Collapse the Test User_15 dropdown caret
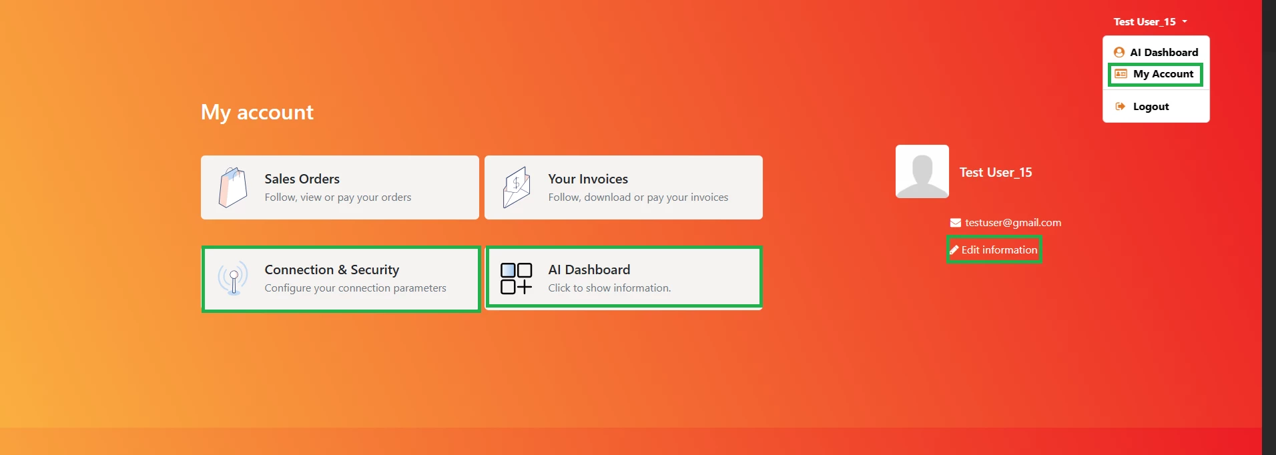The width and height of the screenshot is (1276, 455). 1185,22
